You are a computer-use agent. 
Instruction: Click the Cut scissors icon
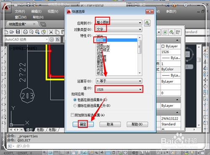(51, 32)
